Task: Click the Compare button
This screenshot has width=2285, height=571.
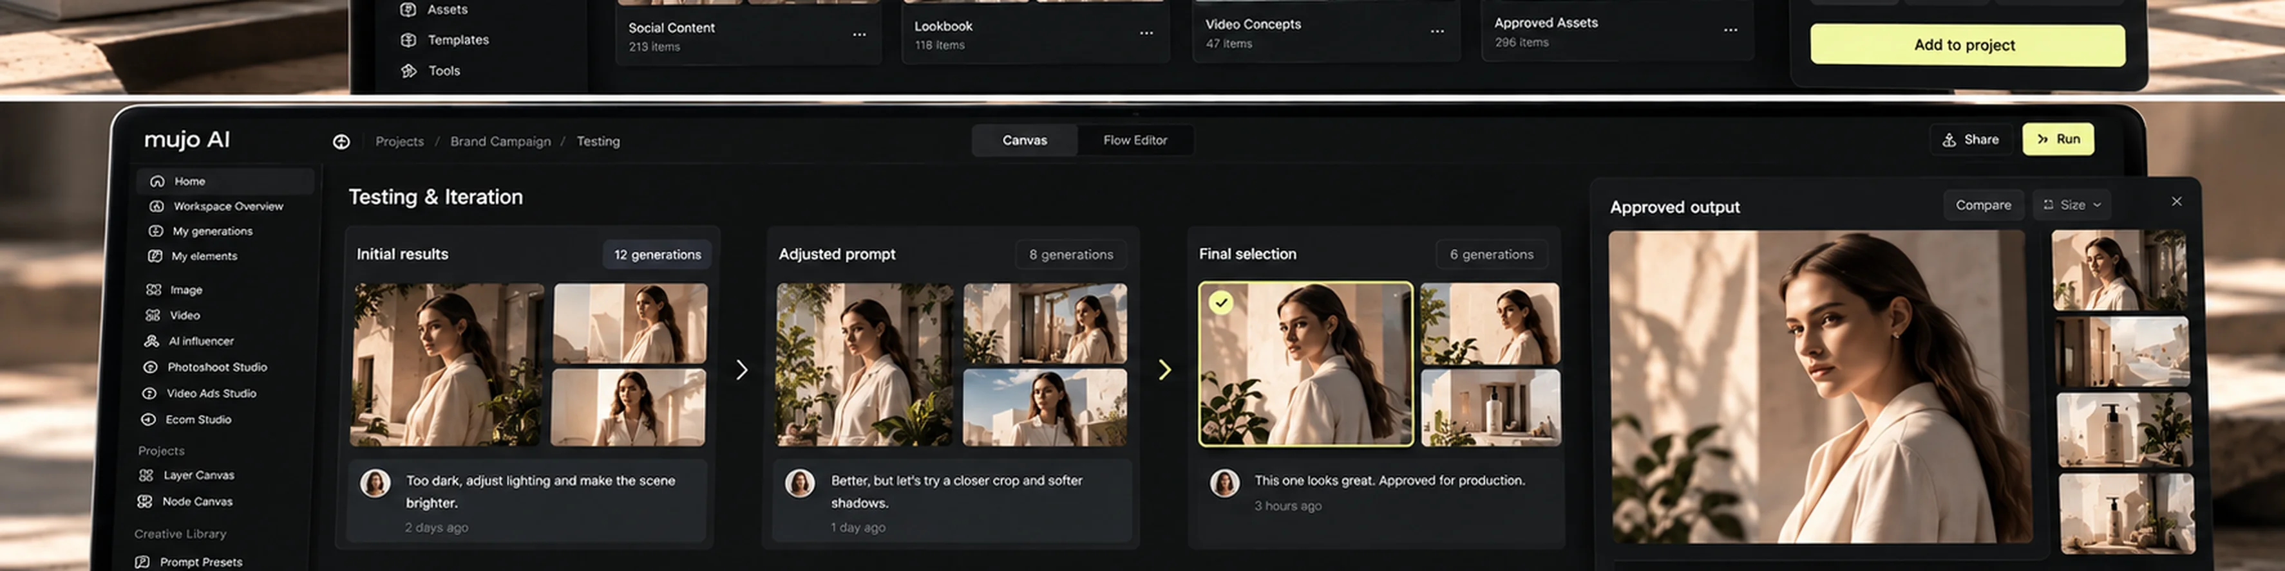Action: tap(1984, 204)
